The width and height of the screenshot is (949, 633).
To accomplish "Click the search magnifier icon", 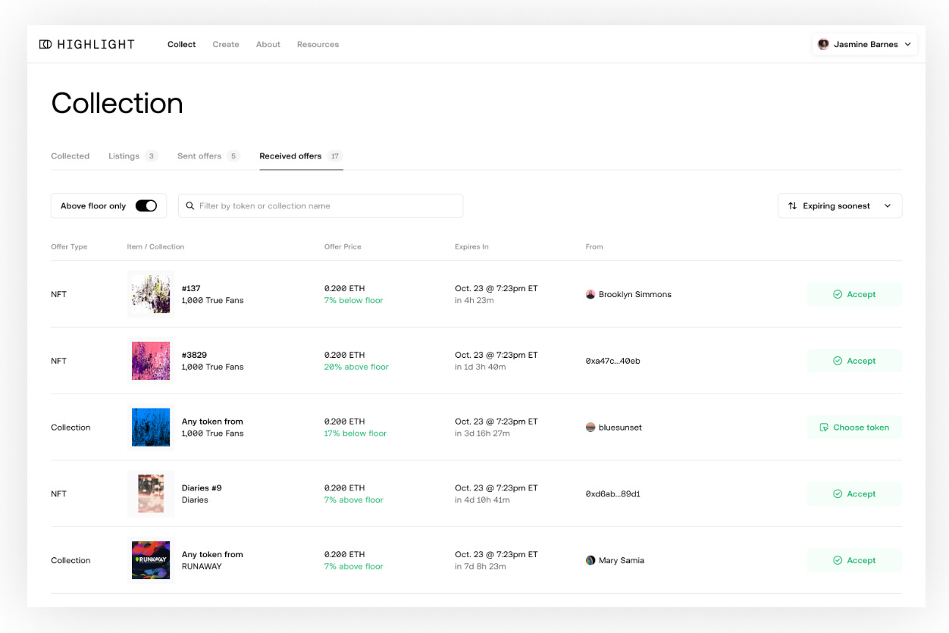I will pyautogui.click(x=190, y=206).
